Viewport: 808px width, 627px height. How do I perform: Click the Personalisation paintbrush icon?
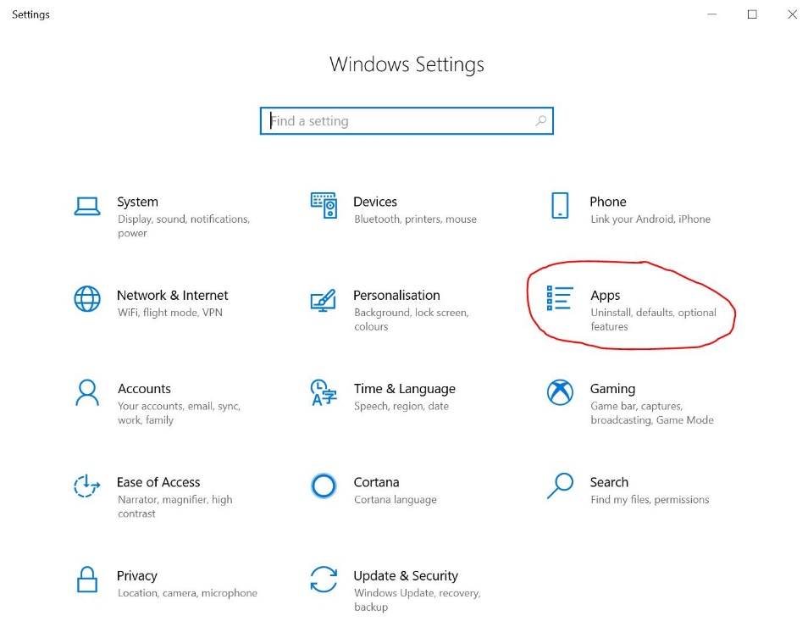tap(324, 299)
